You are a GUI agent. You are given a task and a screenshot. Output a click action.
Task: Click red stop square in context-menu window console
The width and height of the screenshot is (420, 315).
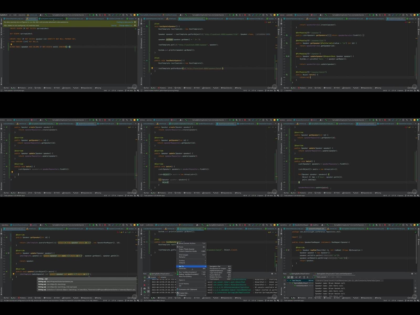coord(145,285)
